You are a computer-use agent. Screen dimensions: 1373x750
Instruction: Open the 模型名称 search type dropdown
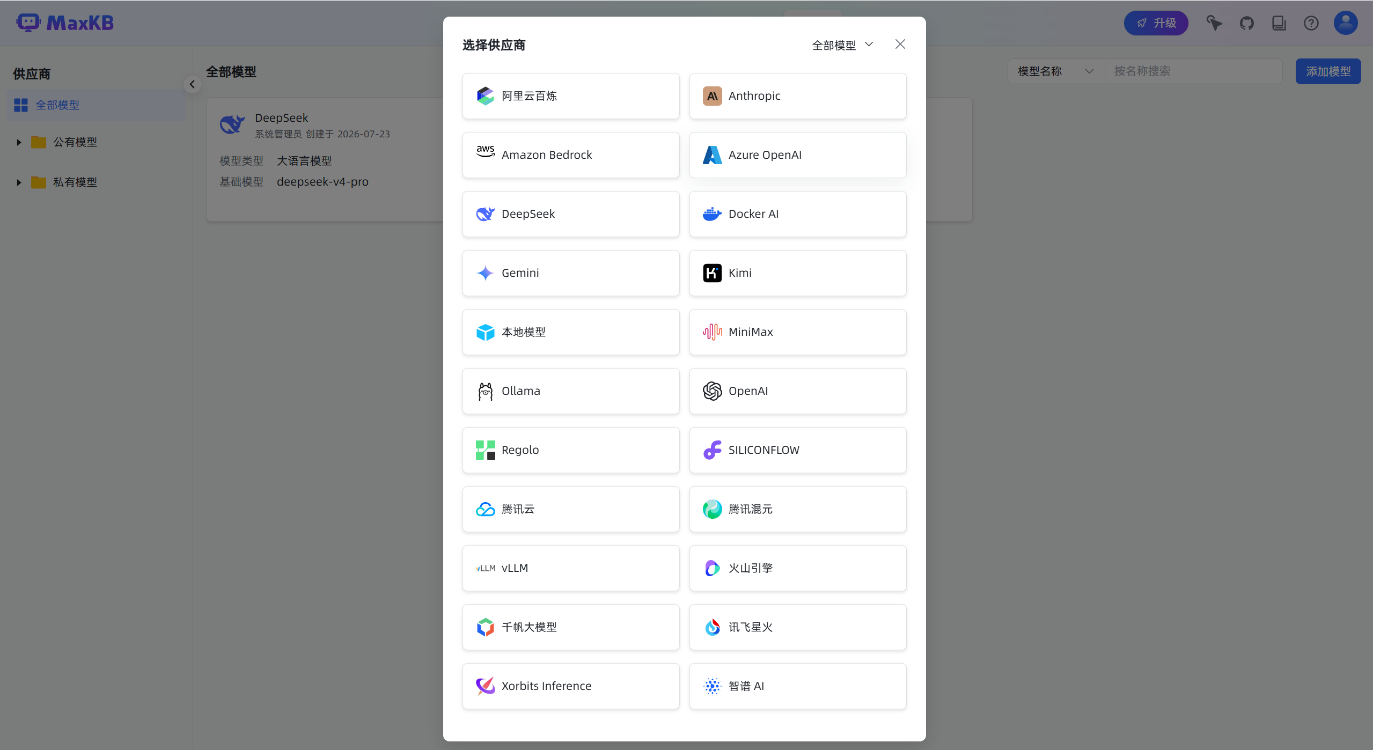(1055, 71)
